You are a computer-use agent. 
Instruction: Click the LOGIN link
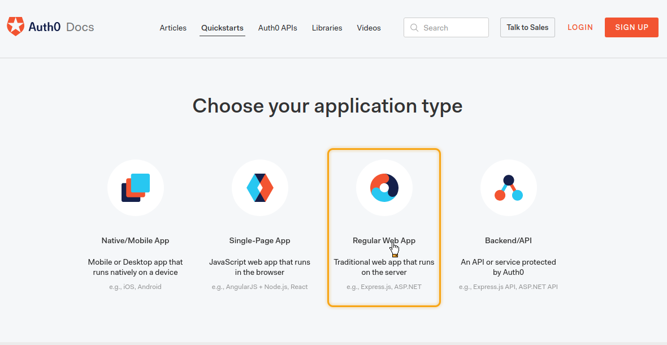tap(580, 28)
